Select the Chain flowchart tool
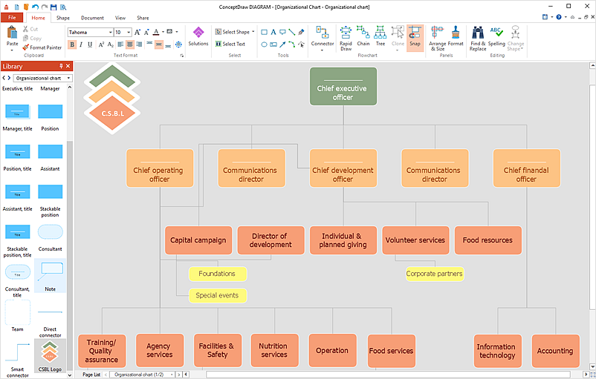 tap(363, 36)
